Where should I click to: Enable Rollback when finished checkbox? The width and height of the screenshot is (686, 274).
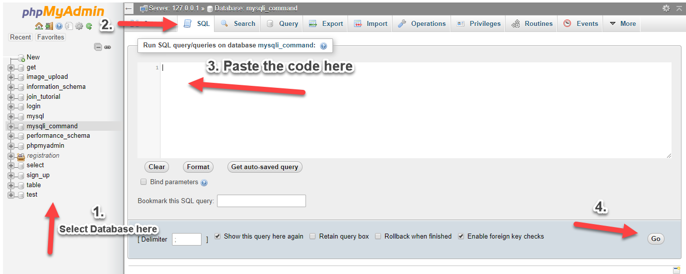coord(378,236)
